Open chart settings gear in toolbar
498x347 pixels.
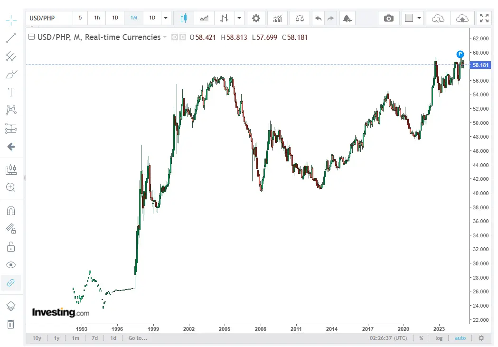coord(256,18)
